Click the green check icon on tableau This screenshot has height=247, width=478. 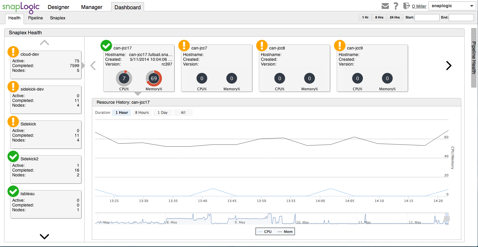[13, 191]
